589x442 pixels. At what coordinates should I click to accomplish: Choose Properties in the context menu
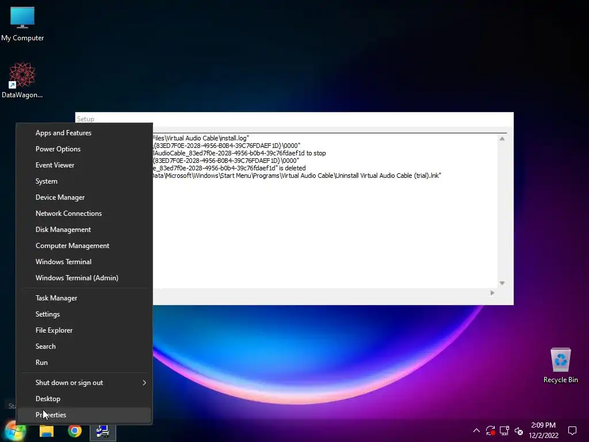tap(84, 415)
